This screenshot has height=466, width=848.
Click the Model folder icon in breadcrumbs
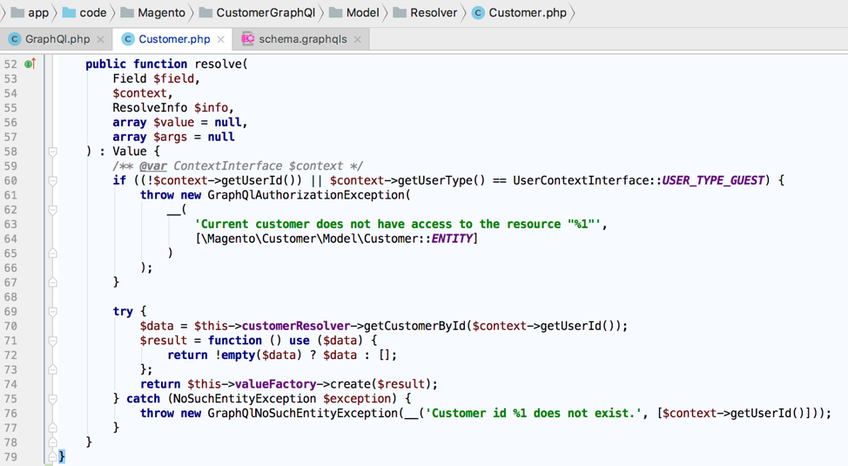[x=335, y=13]
